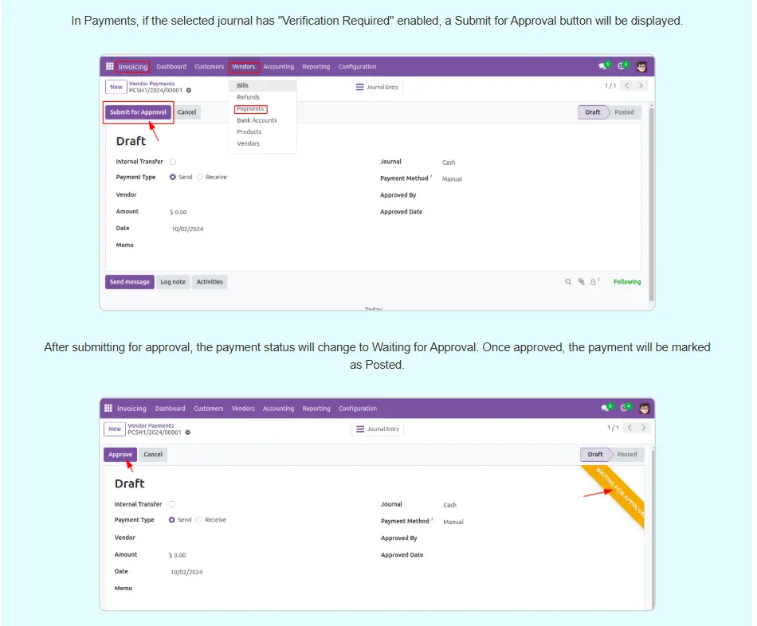Screen dimensions: 757x626
Task: Go to next record arrow in top screenshot pager
Action: tap(641, 85)
